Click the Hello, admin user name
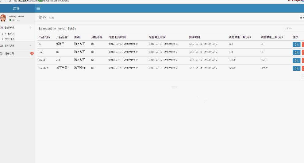304x163 pixels. point(17,17)
